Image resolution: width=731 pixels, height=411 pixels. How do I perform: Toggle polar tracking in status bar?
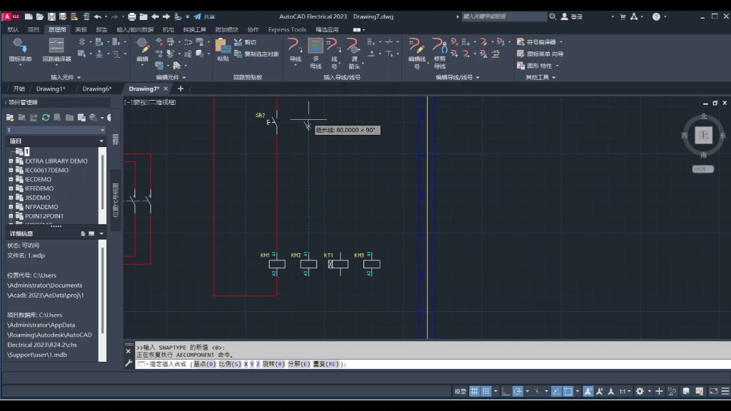coord(518,392)
